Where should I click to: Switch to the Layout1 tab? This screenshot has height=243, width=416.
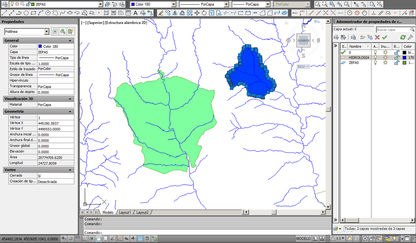coord(125,212)
